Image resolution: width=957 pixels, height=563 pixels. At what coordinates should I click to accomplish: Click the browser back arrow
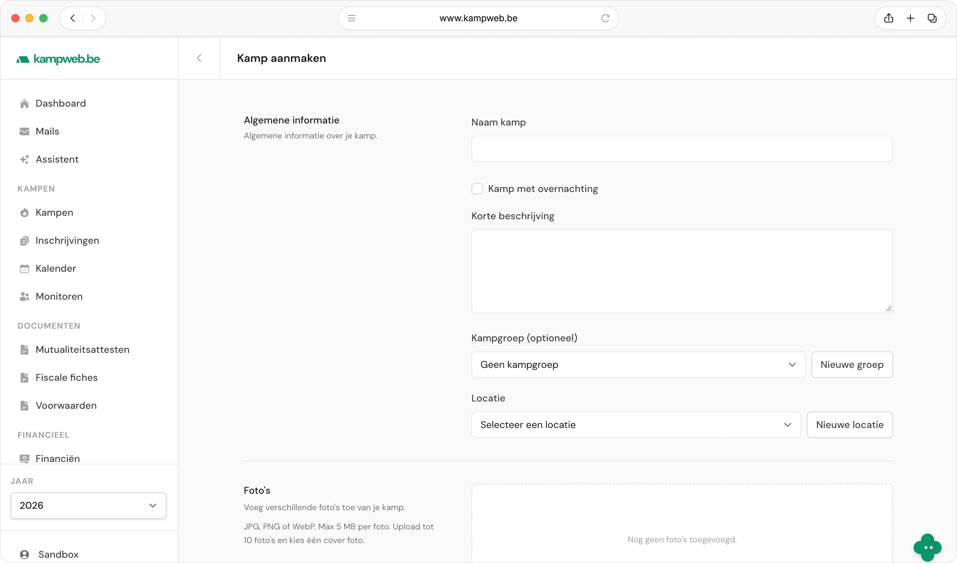pos(72,18)
